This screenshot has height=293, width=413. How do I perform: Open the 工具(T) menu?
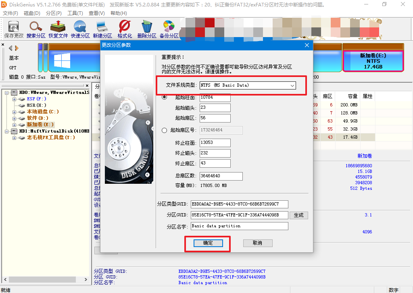click(75, 13)
